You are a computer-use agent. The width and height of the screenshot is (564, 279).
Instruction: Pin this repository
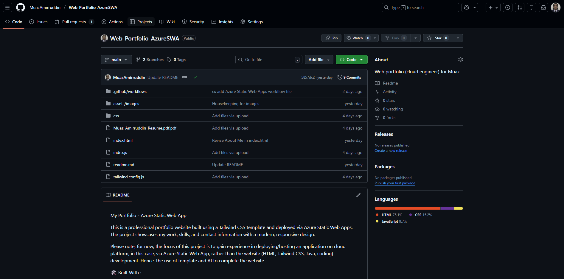331,38
